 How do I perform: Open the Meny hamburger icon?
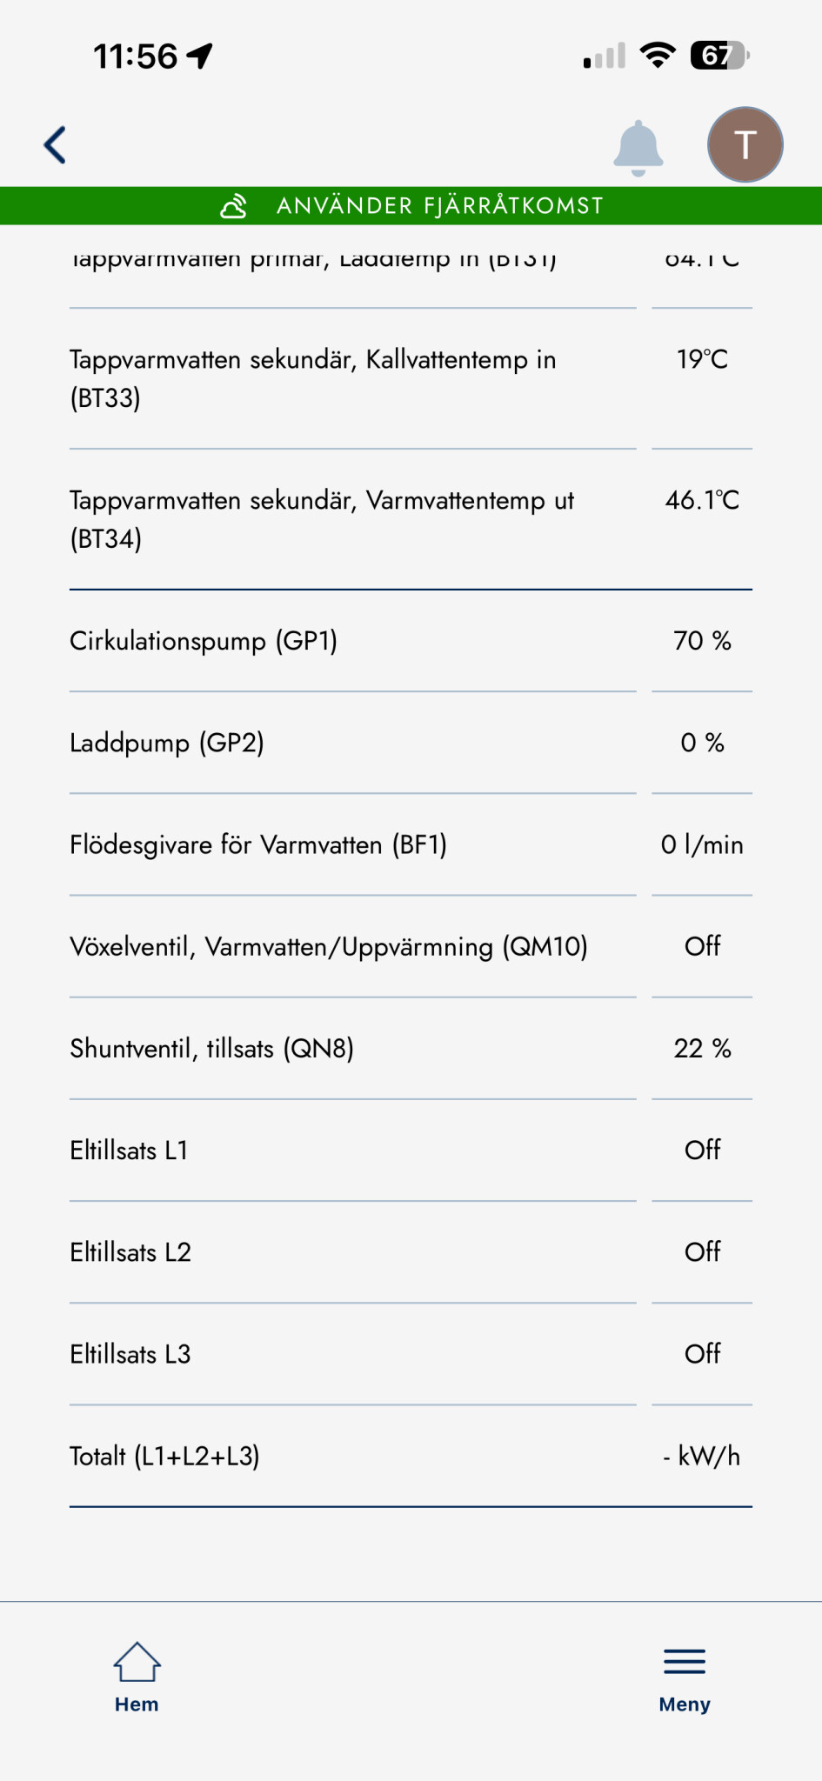click(685, 1662)
